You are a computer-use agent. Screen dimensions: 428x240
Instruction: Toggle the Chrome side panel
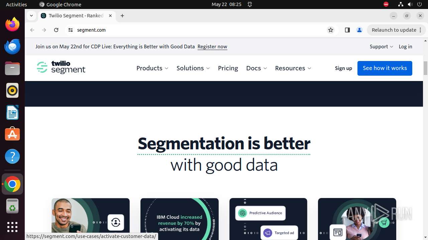(347, 30)
